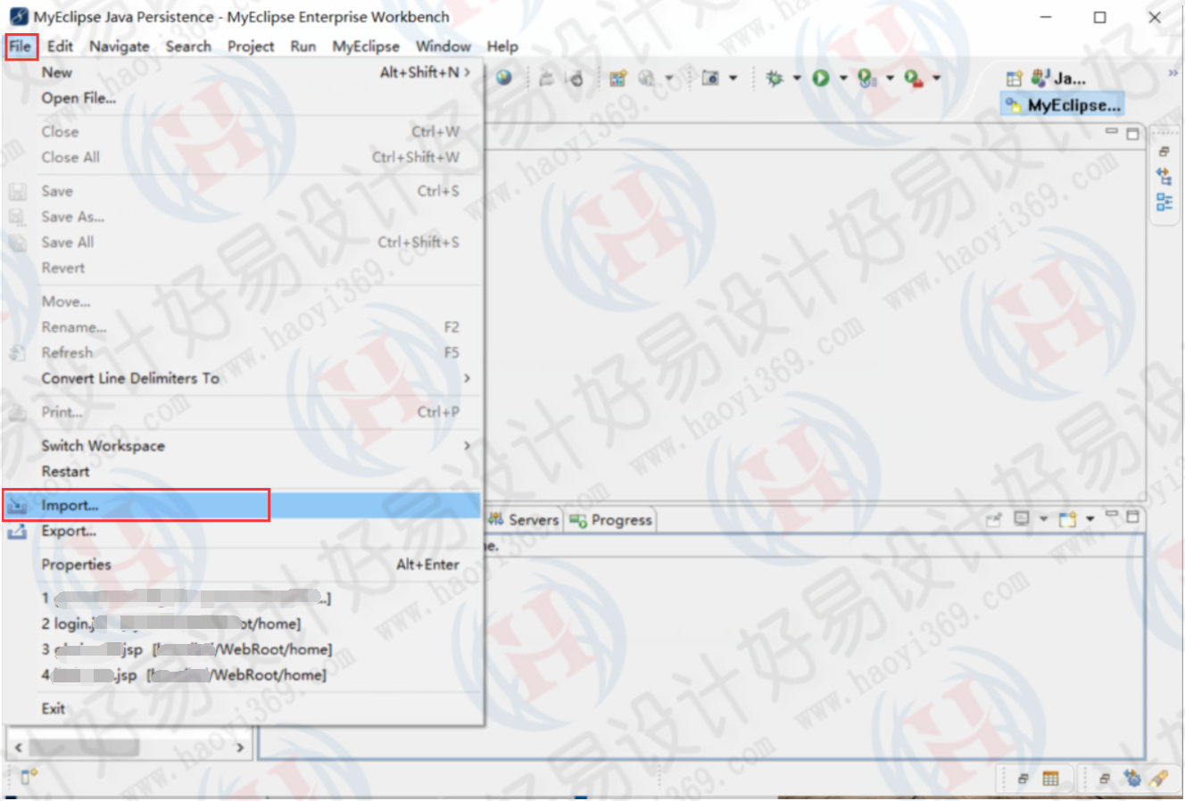Open the MyEclipse menu

[x=366, y=46]
